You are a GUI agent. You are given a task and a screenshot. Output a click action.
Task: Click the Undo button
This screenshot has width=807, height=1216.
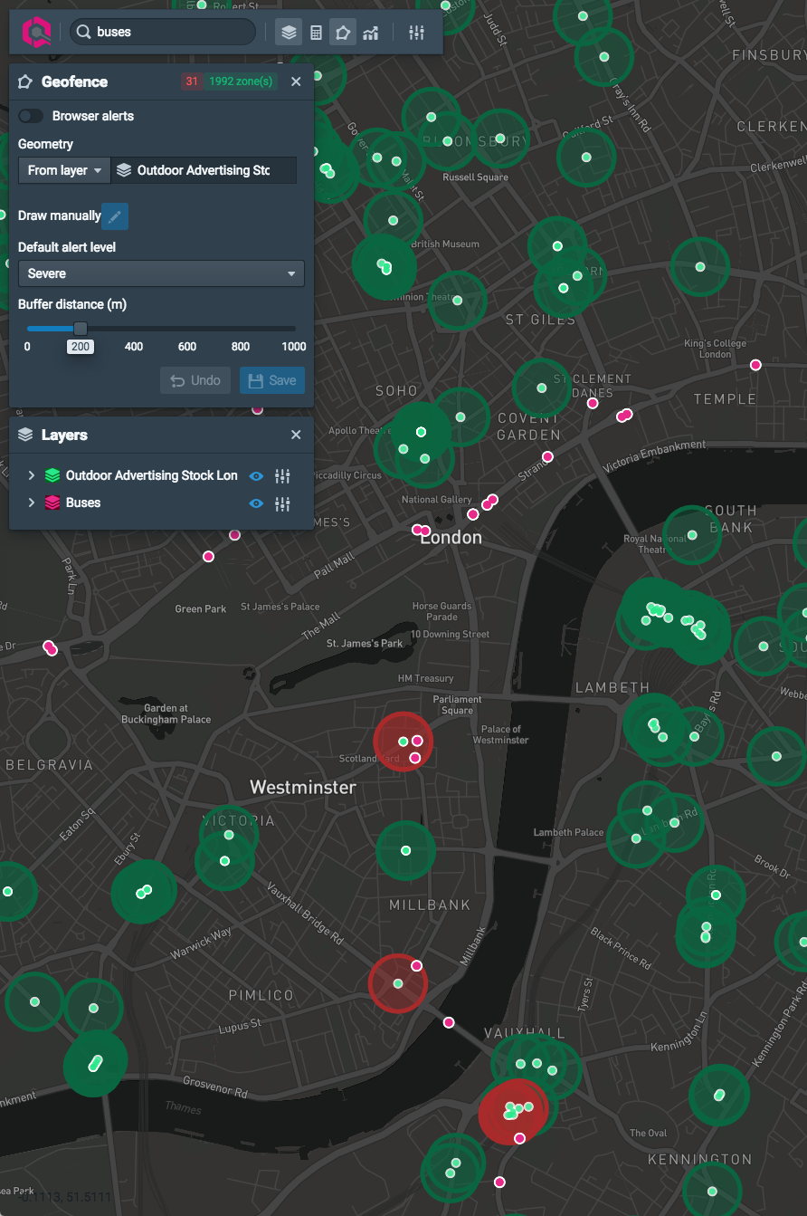195,380
